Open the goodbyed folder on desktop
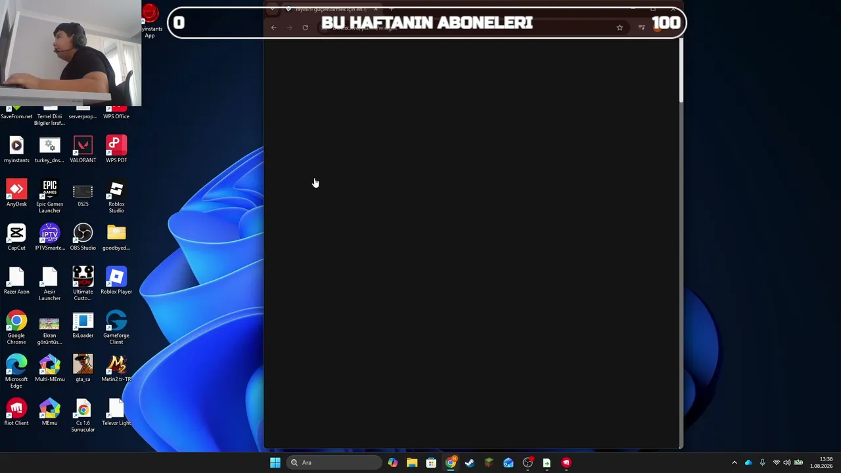 tap(116, 237)
